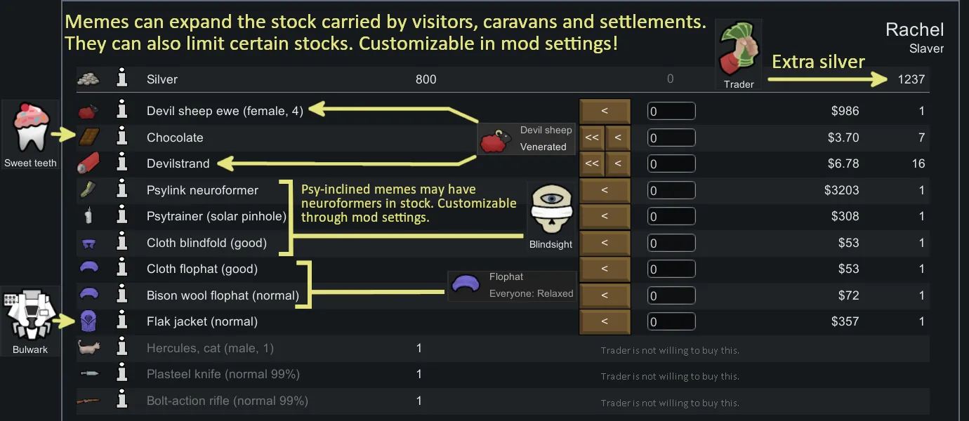This screenshot has height=421, width=969.
Task: Click the Blindsight skull icon
Action: point(551,211)
